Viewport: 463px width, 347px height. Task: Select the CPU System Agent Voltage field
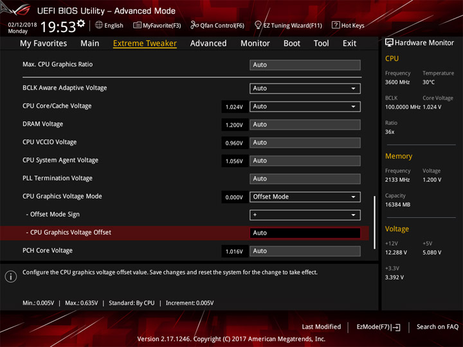coord(305,161)
